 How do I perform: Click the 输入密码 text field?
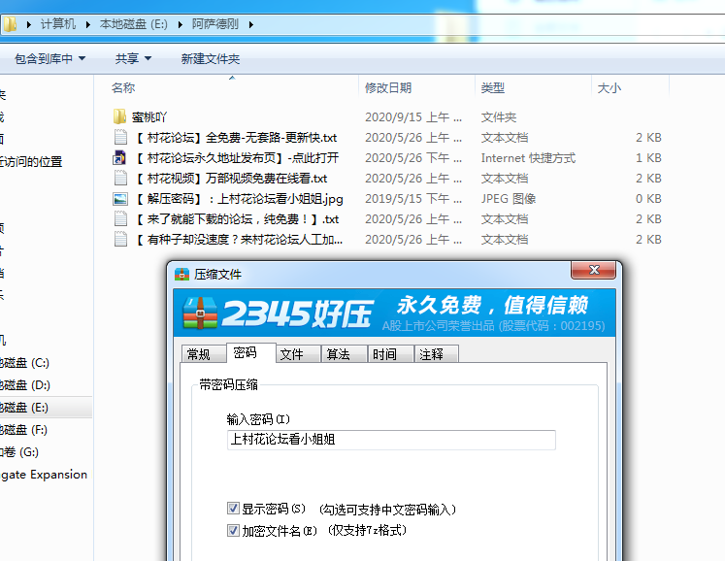point(391,440)
